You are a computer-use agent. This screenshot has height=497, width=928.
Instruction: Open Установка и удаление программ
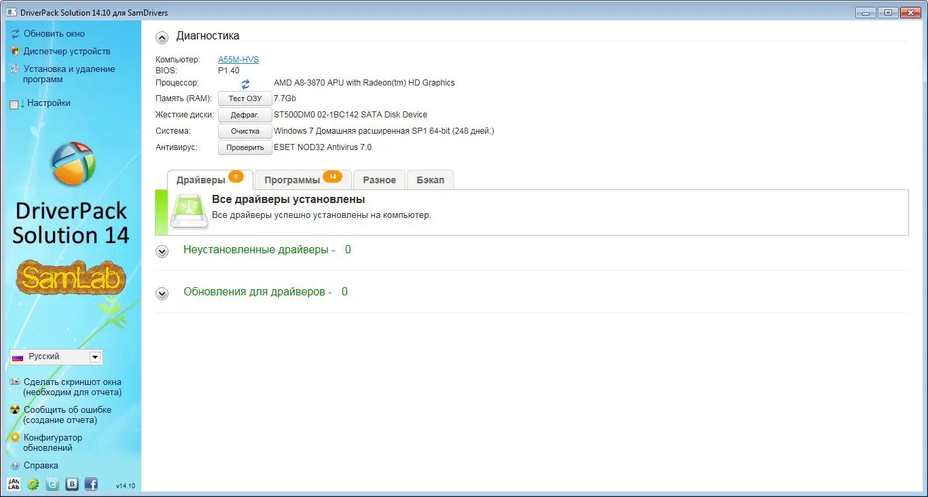pos(69,74)
